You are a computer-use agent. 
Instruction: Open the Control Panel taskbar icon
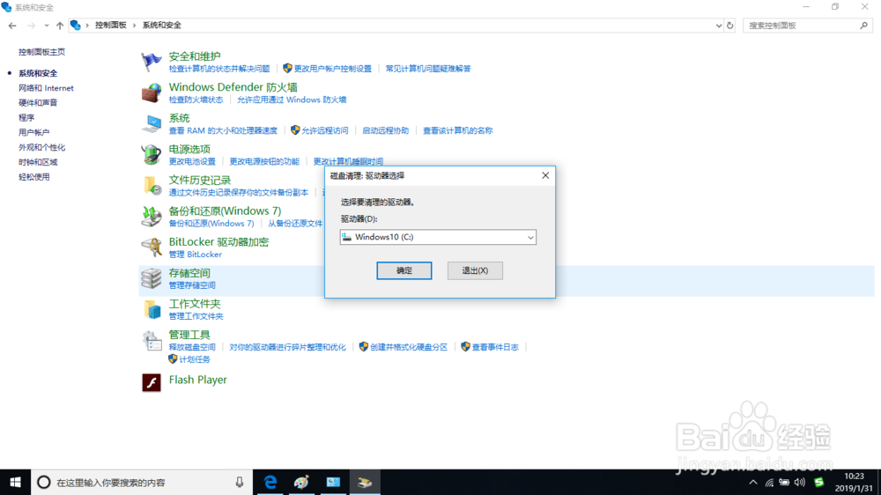[333, 482]
